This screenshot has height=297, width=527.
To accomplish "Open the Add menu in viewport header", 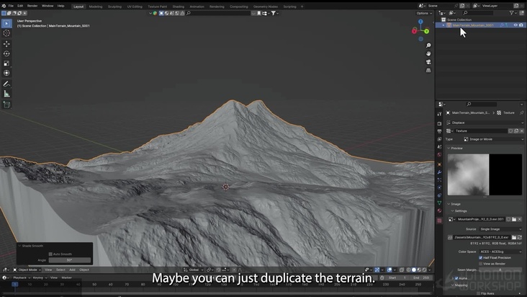I will 72,270.
